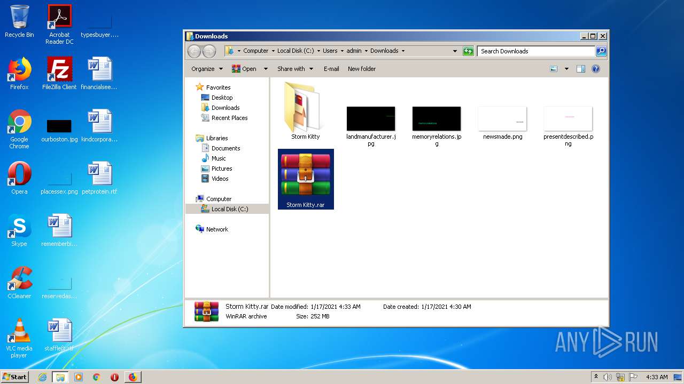Select the presentdescribed.png thumbnail
The height and width of the screenshot is (384, 684).
(x=568, y=125)
